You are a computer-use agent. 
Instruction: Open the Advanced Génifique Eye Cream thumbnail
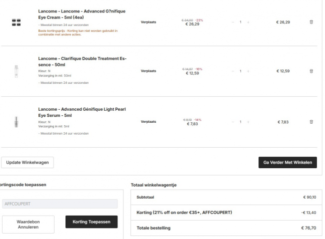15,22
